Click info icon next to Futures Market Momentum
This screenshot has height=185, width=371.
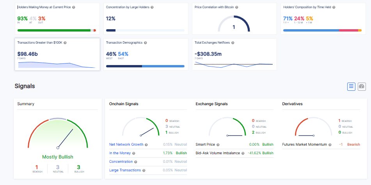[330, 144]
